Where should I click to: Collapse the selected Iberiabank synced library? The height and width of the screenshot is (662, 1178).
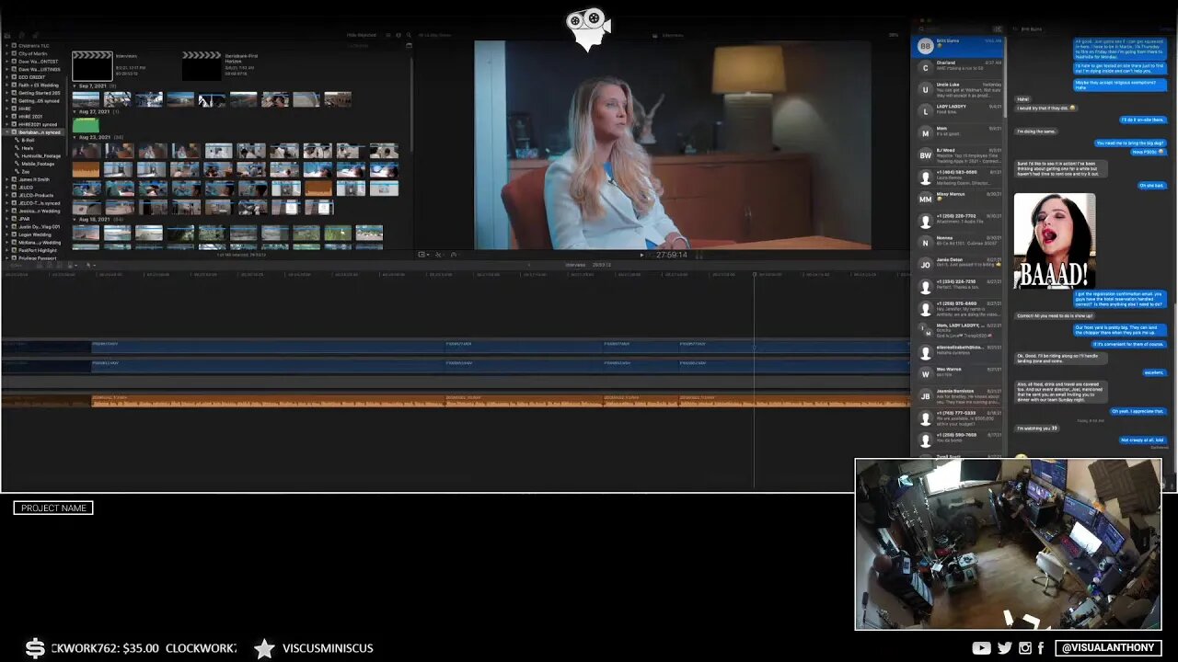pyautogui.click(x=7, y=132)
